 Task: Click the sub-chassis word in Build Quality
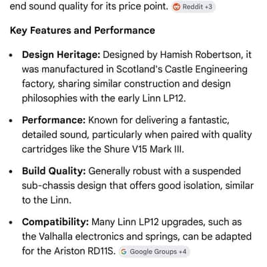pos(48,186)
